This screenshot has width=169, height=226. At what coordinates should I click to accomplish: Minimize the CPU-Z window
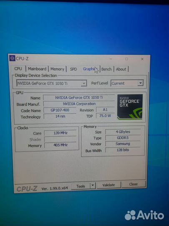111,59
